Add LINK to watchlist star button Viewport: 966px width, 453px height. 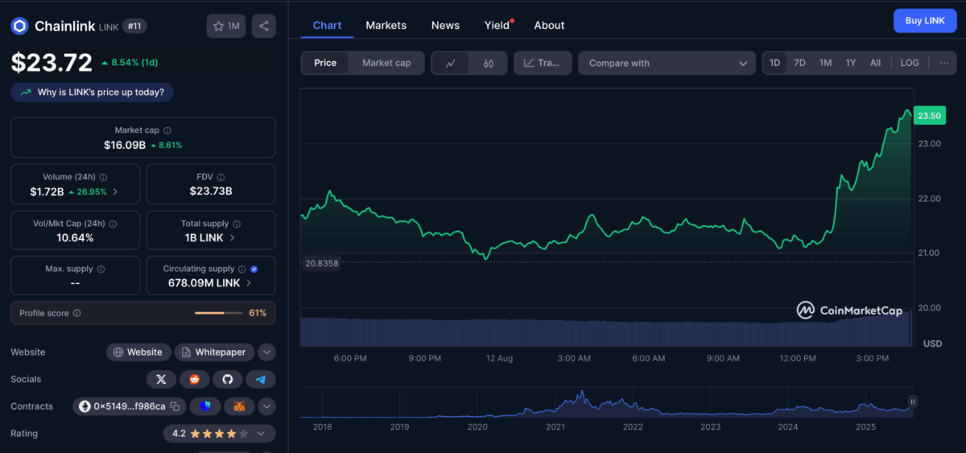(226, 27)
